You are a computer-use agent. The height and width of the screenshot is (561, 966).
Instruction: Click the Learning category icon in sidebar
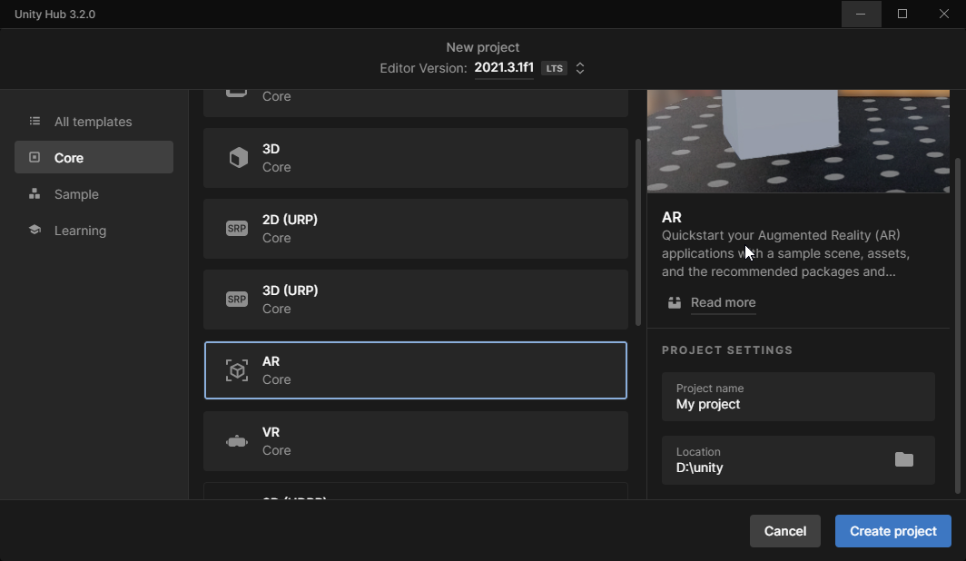click(x=34, y=230)
